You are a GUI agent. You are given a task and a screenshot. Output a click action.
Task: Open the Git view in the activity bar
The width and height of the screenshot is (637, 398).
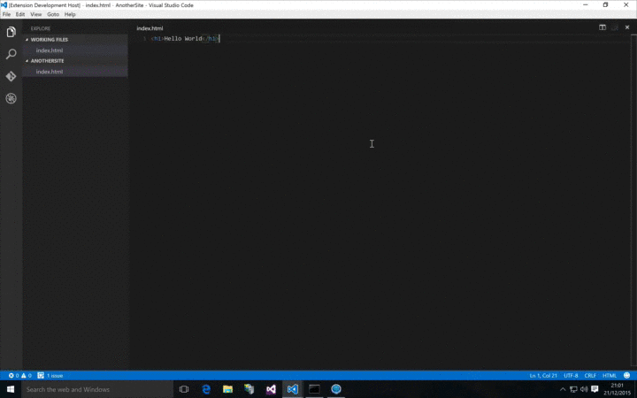point(11,76)
